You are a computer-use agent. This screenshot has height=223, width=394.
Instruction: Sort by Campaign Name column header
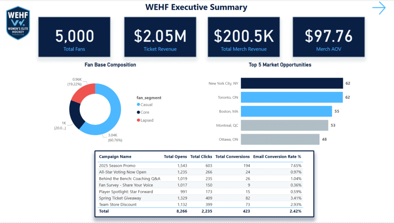[115, 156]
